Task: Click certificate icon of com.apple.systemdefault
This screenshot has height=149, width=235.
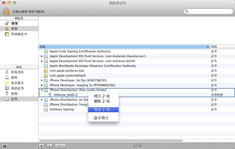Action: tap(46, 75)
